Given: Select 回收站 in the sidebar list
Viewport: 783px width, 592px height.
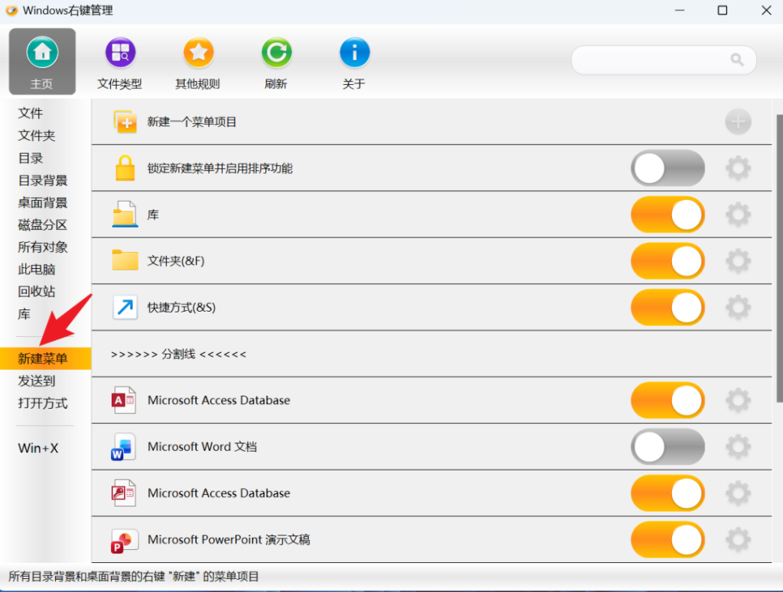Looking at the screenshot, I should (37, 291).
